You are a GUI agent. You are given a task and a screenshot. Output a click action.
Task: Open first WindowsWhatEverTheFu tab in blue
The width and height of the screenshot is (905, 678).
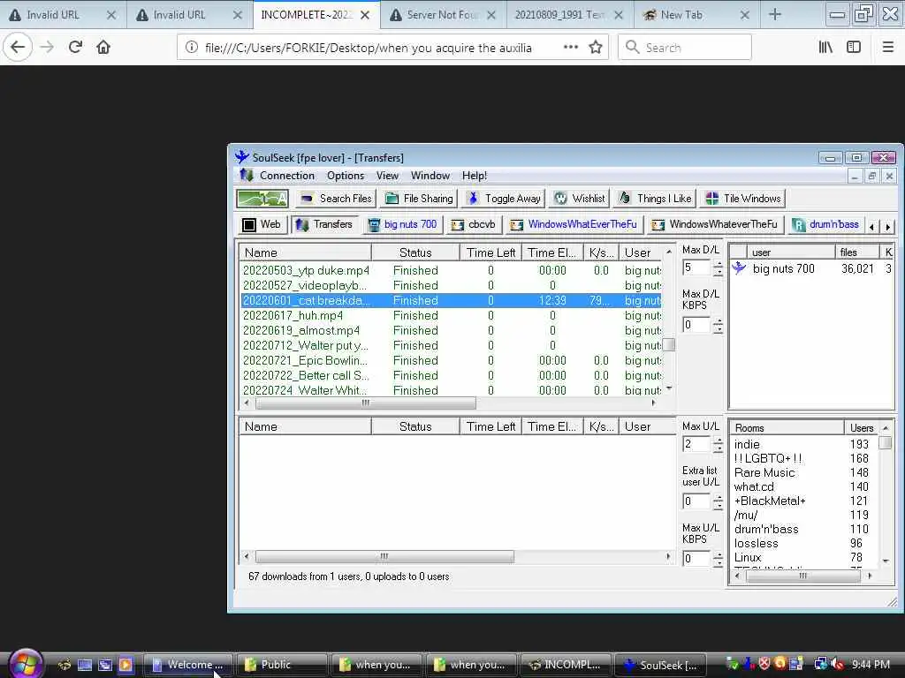coord(574,224)
